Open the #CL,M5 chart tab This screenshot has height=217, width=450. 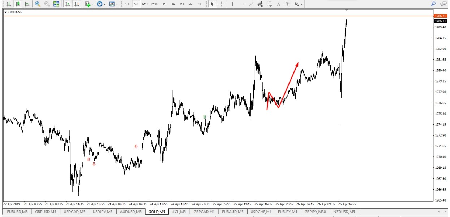[x=179, y=212]
